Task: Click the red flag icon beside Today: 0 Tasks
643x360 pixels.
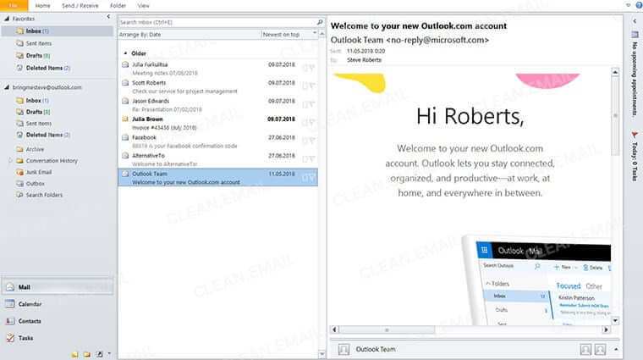Action: pos(635,135)
